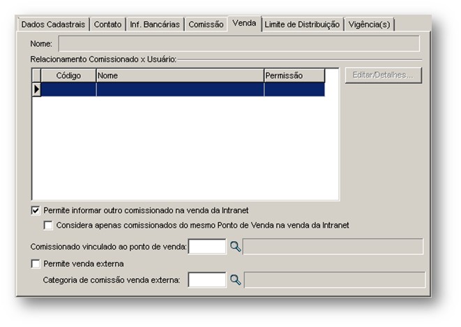Click Categoria de comissão description field

(x=335, y=280)
